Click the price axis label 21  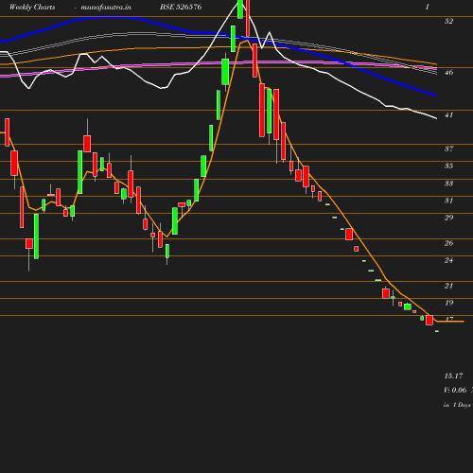pyautogui.click(x=448, y=286)
